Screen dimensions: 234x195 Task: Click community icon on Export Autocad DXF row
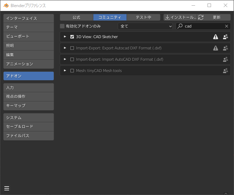[226, 48]
